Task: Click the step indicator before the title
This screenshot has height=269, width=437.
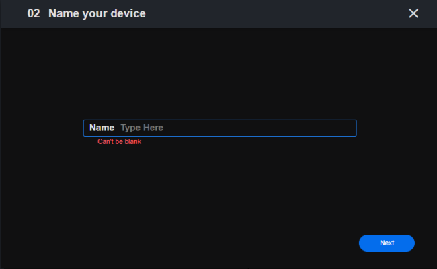Action: point(34,13)
